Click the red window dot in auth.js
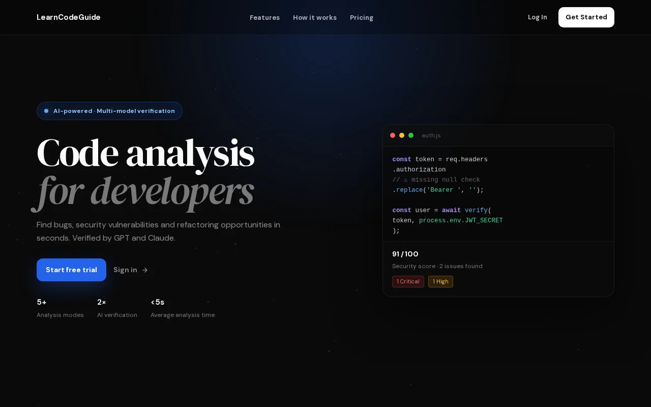The width and height of the screenshot is (651, 407). 393,135
